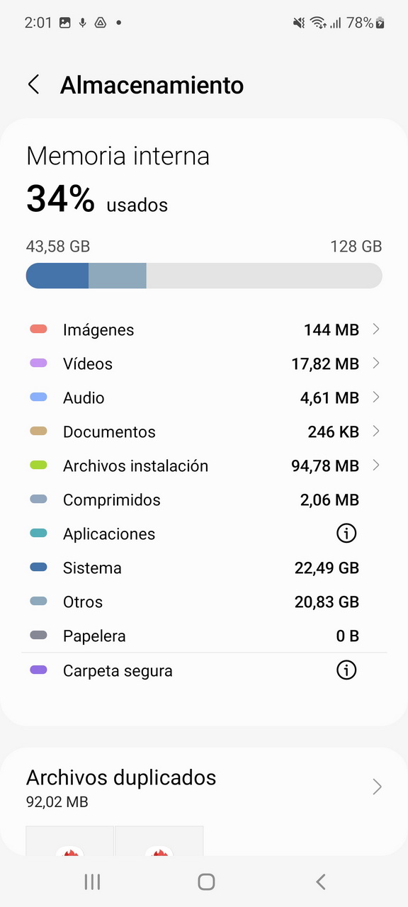Select the Archivos instalación row
Viewport: 408px width, 907px height.
[204, 466]
